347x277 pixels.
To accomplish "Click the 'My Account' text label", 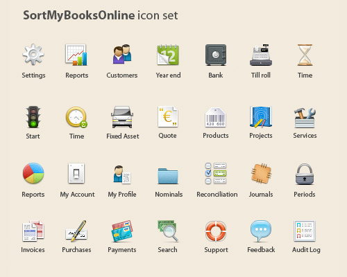I will 77,195.
